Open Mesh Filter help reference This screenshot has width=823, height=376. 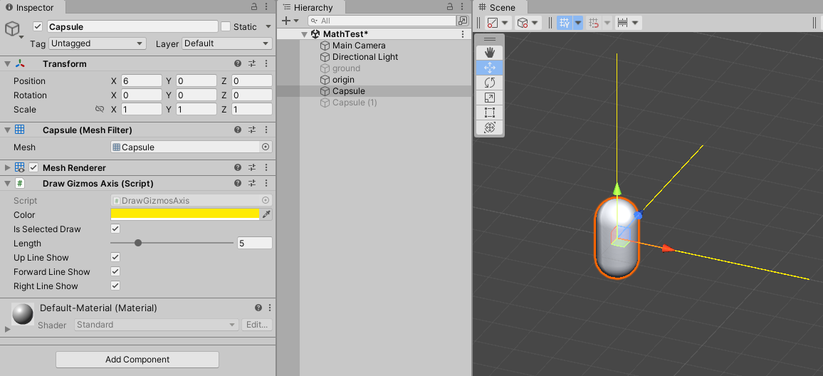point(238,130)
